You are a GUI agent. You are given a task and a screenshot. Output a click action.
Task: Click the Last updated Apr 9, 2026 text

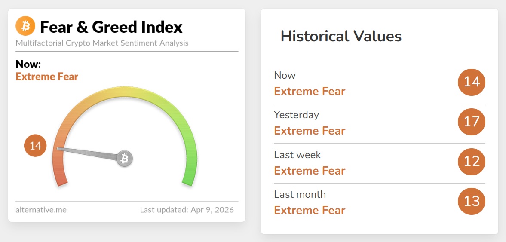[x=187, y=210]
